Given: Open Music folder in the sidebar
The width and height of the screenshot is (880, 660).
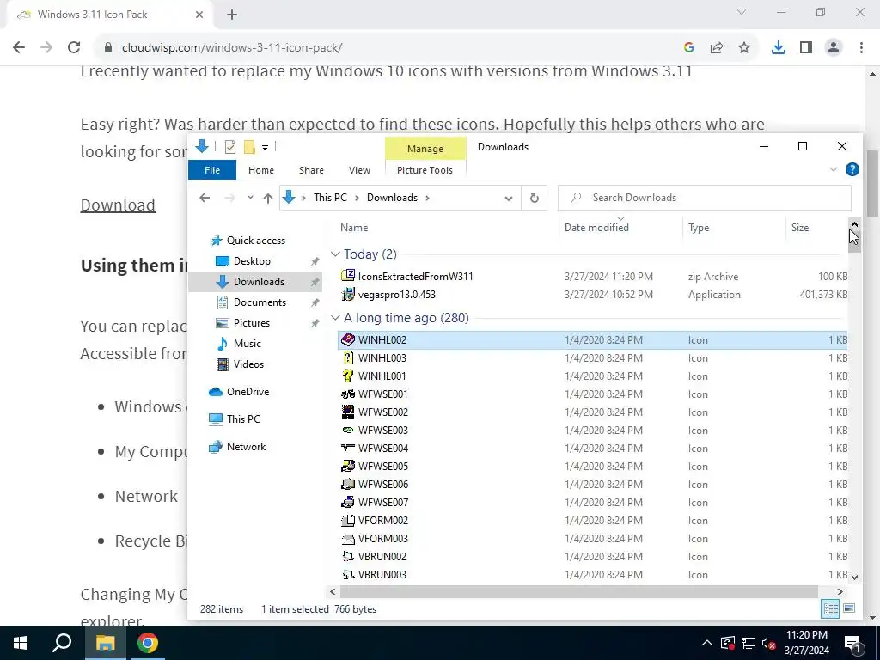Looking at the screenshot, I should coord(247,344).
